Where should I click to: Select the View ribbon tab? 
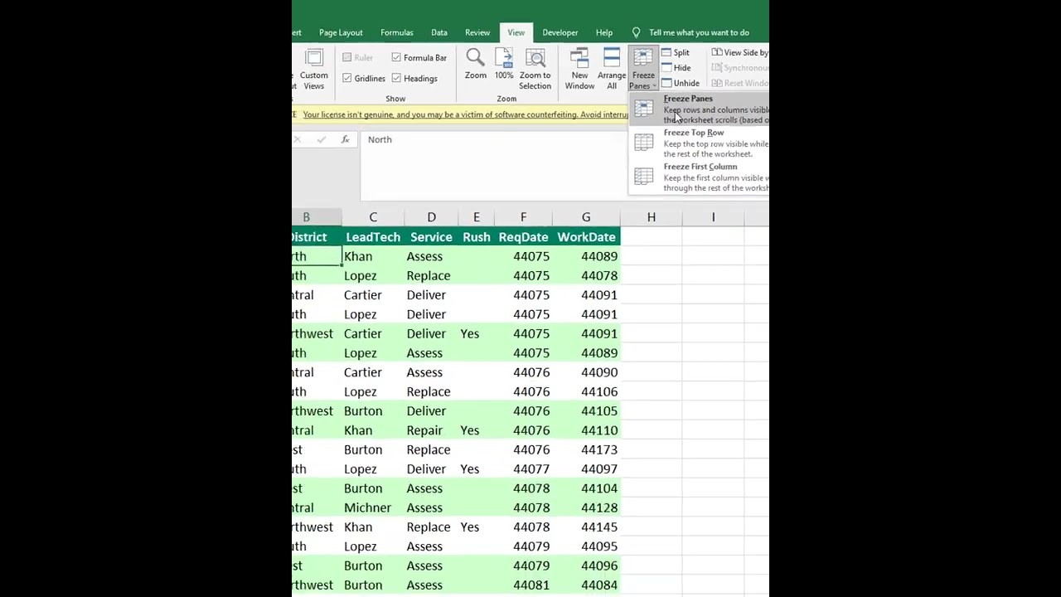pyautogui.click(x=516, y=32)
